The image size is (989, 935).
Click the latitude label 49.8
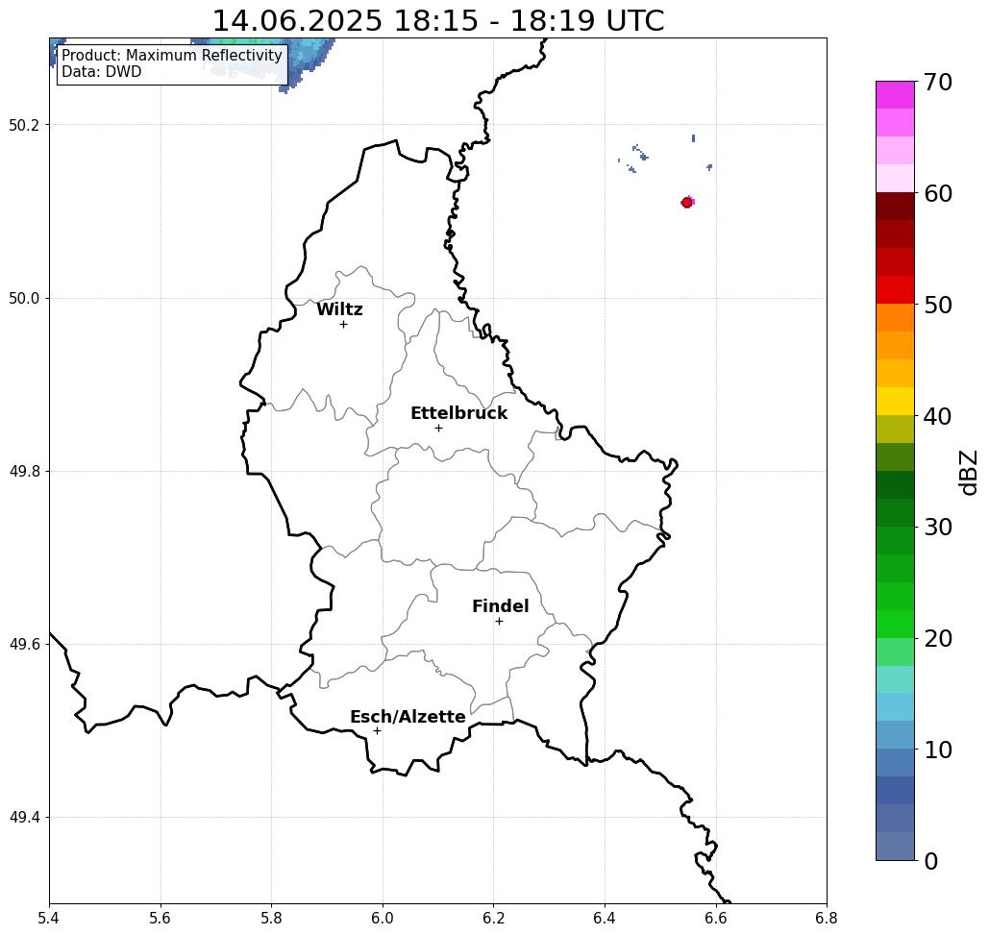pos(24,472)
